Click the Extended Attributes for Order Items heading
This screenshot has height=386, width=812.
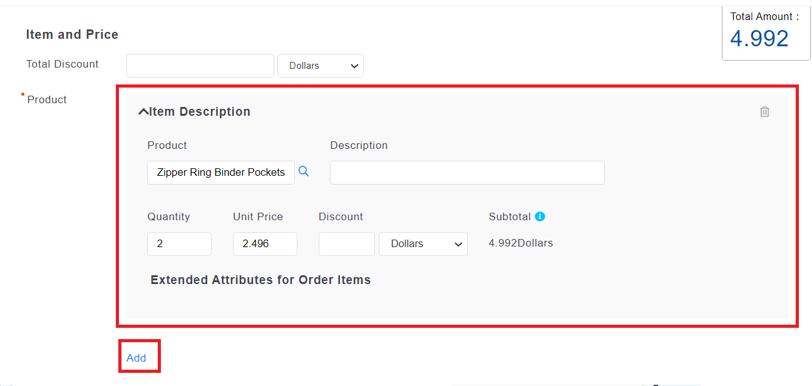(x=260, y=280)
